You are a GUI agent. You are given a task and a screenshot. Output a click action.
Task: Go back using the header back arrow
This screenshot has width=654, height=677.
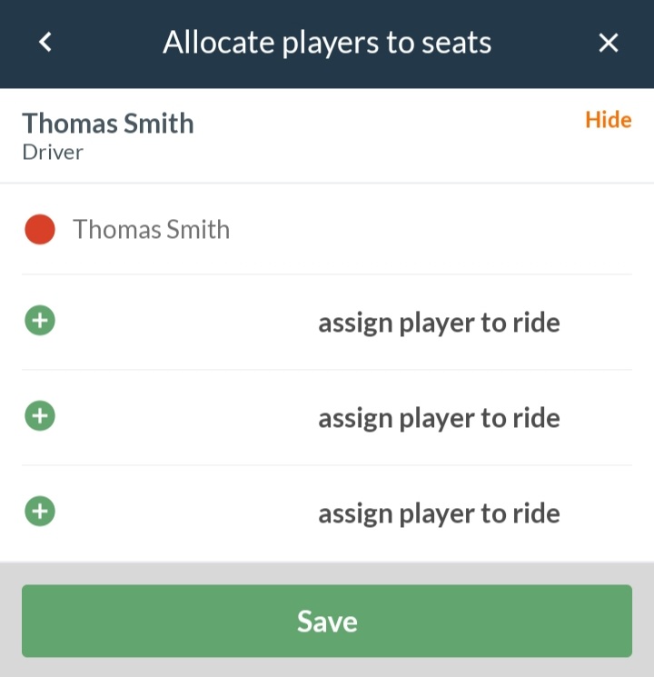click(x=45, y=43)
